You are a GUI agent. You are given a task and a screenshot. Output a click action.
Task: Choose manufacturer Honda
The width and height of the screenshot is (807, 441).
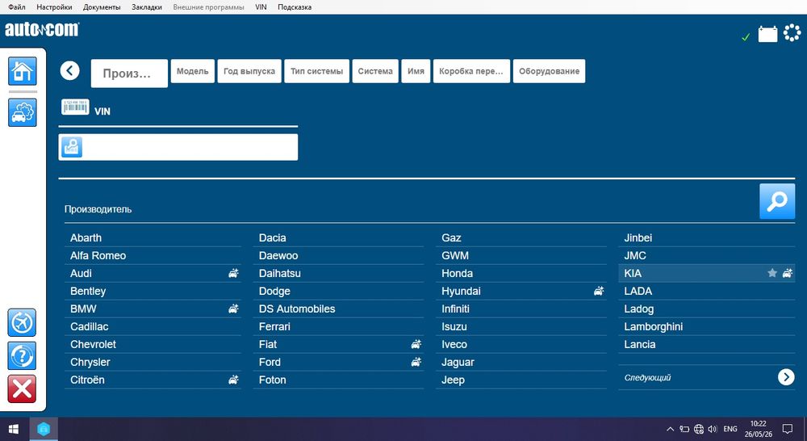[521, 274]
